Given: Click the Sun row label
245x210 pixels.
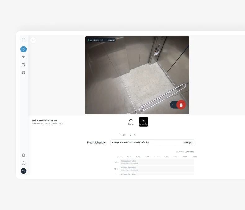Looking at the screenshot, I should 116,162.
